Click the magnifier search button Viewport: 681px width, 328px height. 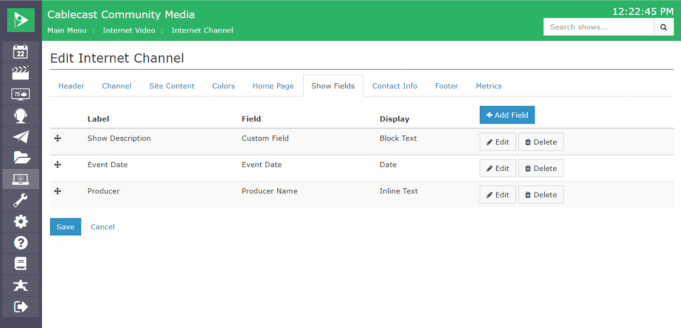[664, 27]
